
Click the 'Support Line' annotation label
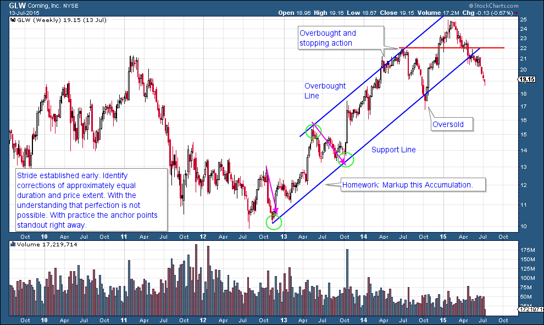[x=393, y=150]
